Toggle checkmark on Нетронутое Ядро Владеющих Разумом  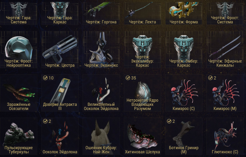128,78
